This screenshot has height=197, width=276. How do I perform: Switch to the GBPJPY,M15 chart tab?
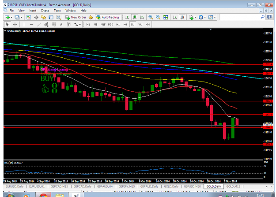tap(127, 186)
